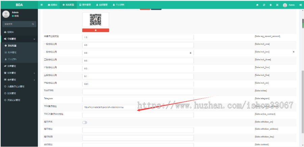Click the {$site.twitter} variable text
Viewport: 304px width, 147px height.
coord(261,91)
